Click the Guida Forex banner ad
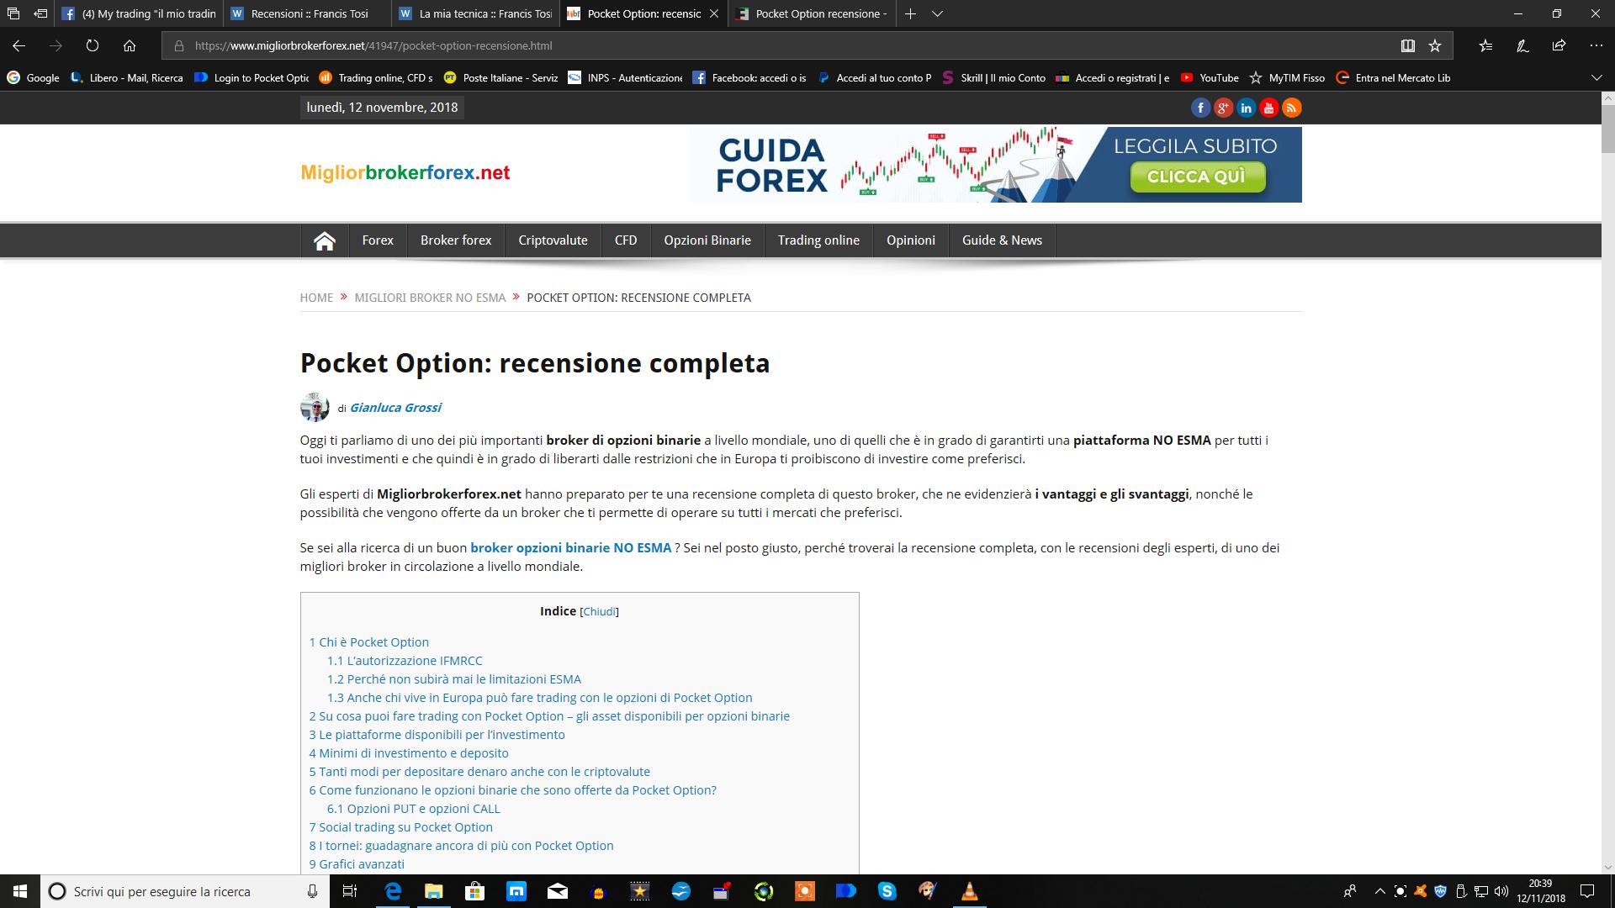Viewport: 1615px width, 908px height. coord(996,164)
